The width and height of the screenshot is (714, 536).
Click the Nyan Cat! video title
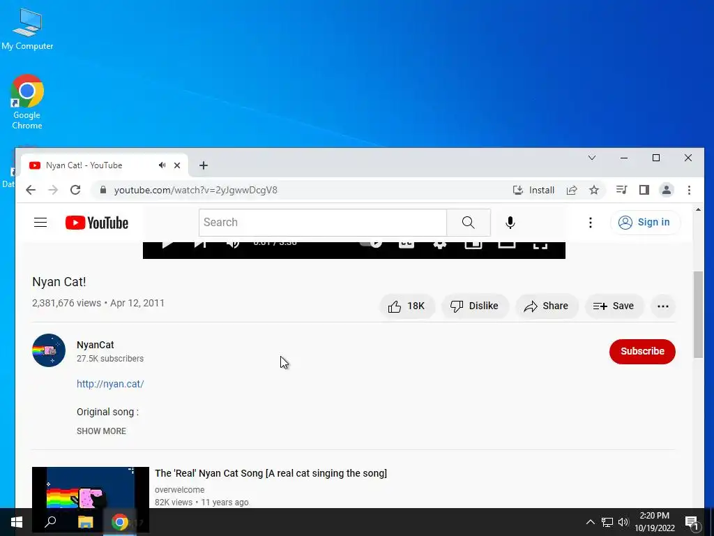[x=59, y=282]
